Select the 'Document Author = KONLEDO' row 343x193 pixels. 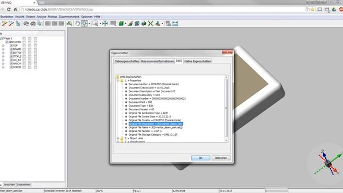[154, 84]
